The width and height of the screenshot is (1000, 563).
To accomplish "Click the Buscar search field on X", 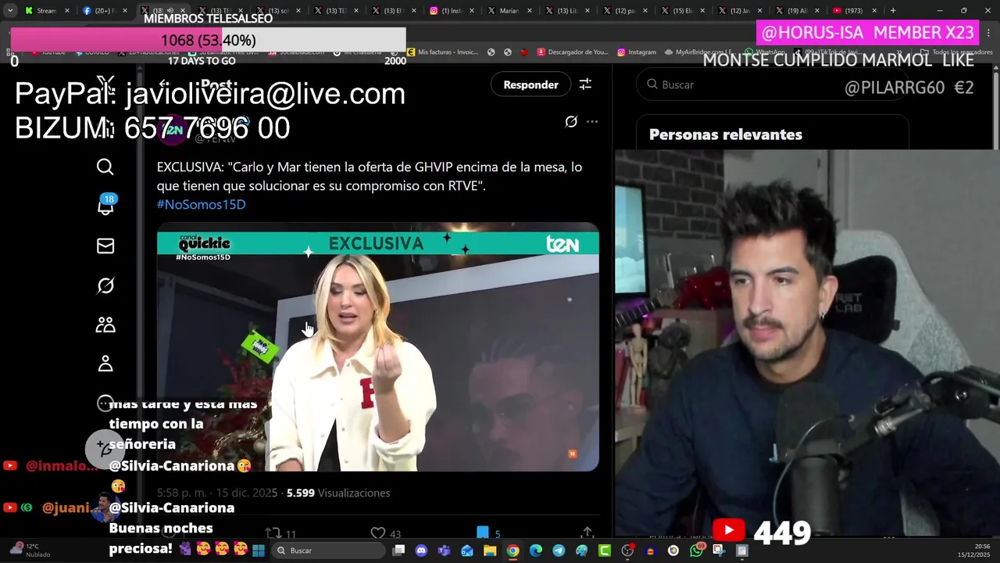I will coord(772,84).
